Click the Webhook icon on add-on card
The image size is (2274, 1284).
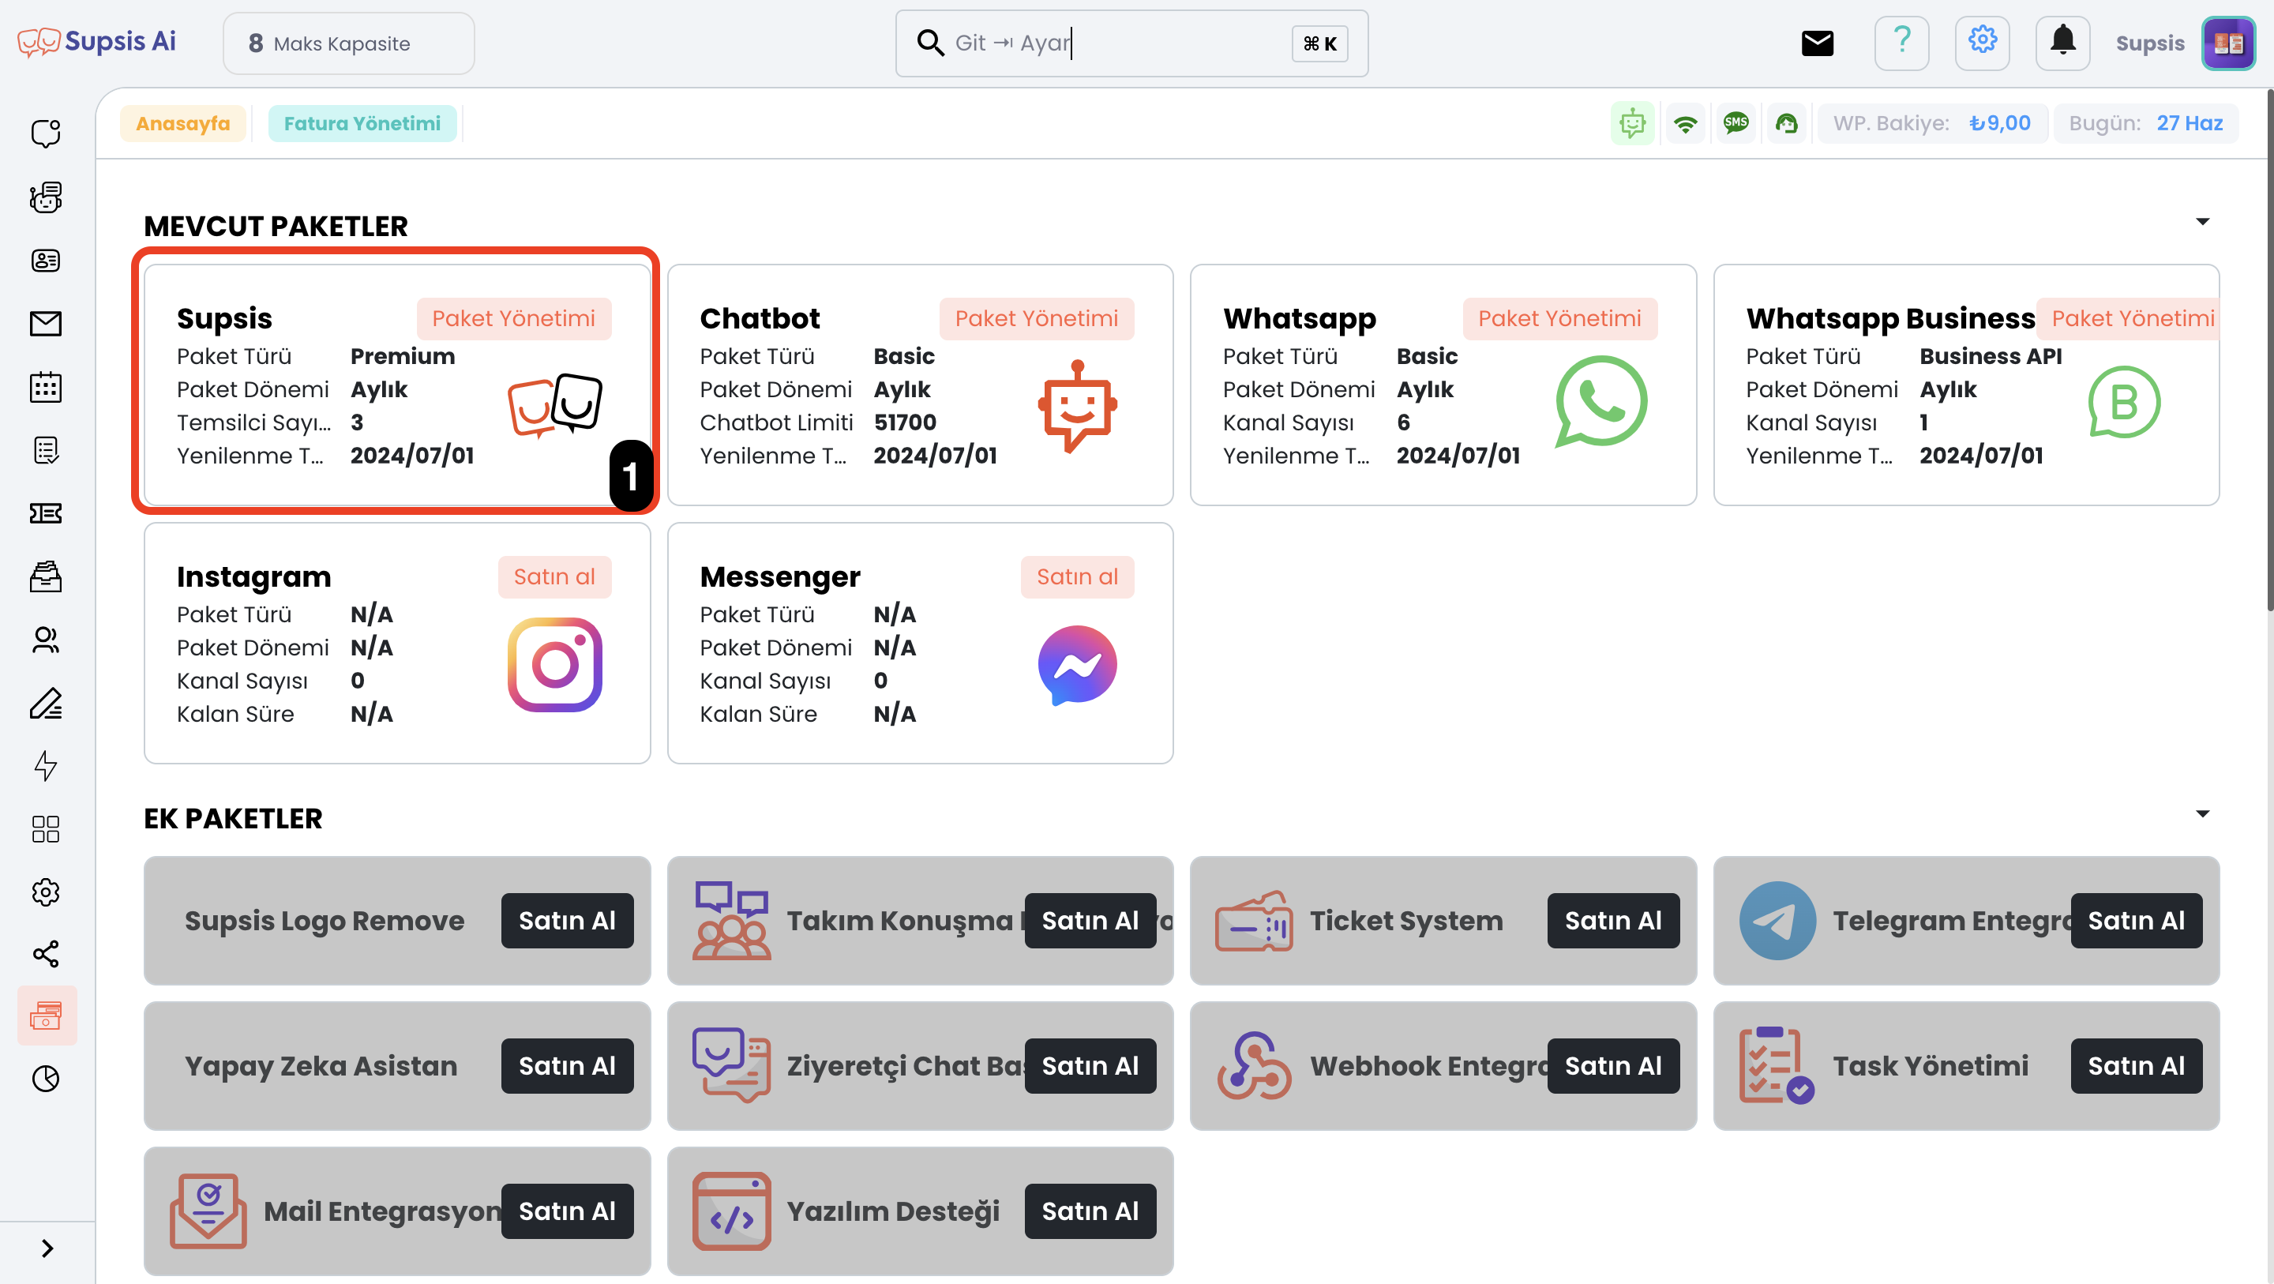click(x=1254, y=1066)
